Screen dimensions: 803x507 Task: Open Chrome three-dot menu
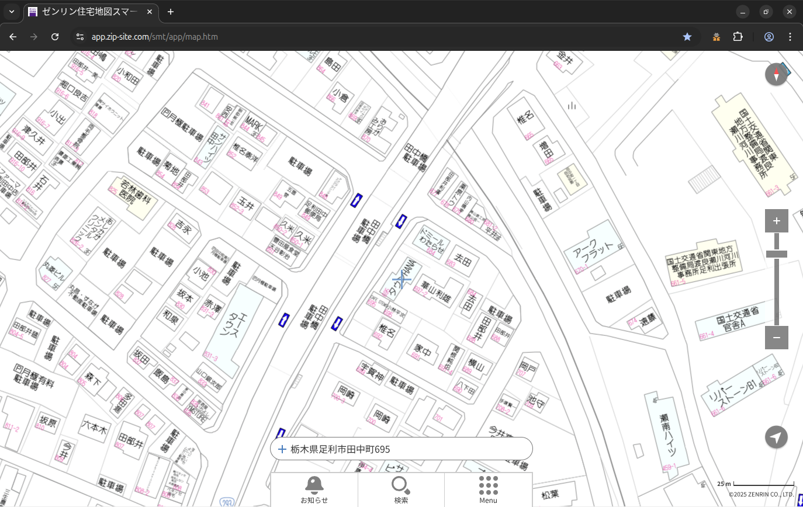[x=790, y=37]
